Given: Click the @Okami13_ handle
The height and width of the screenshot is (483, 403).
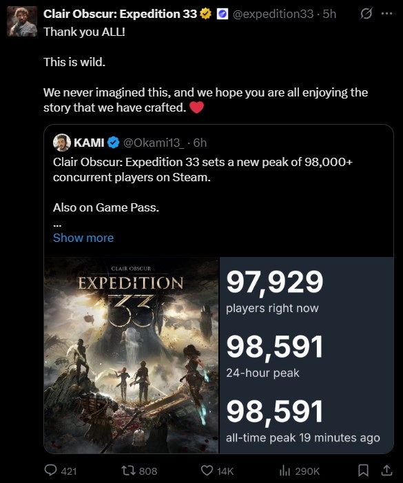Looking at the screenshot, I should pyautogui.click(x=154, y=143).
